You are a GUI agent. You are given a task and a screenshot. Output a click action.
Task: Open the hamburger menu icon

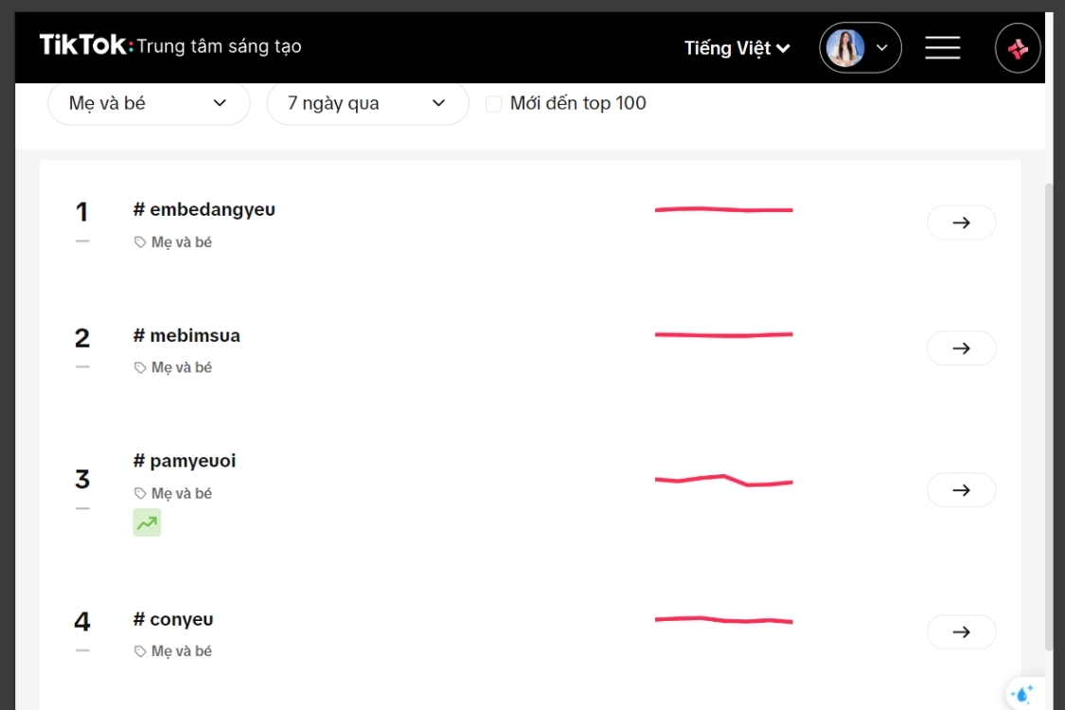pyautogui.click(x=942, y=47)
